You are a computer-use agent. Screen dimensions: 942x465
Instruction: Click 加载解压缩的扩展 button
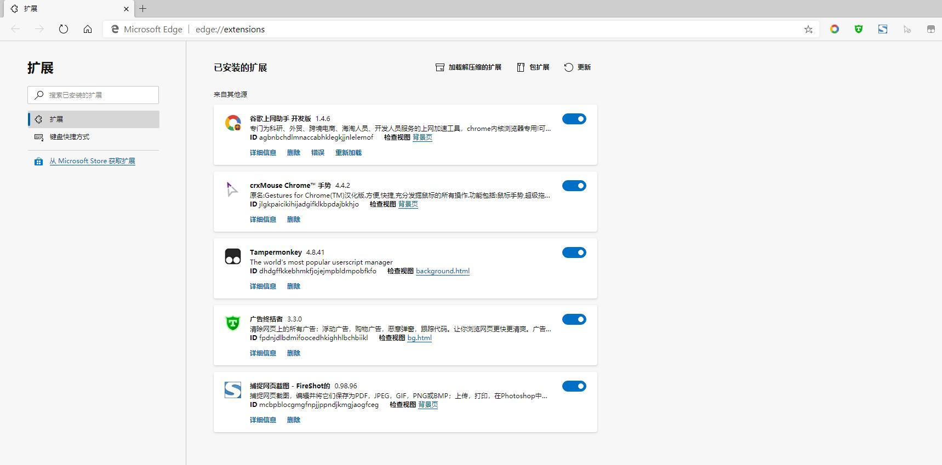point(469,67)
